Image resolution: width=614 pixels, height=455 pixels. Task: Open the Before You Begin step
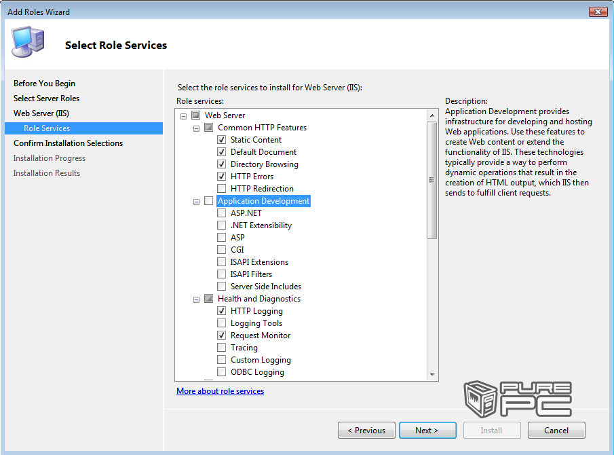[44, 83]
